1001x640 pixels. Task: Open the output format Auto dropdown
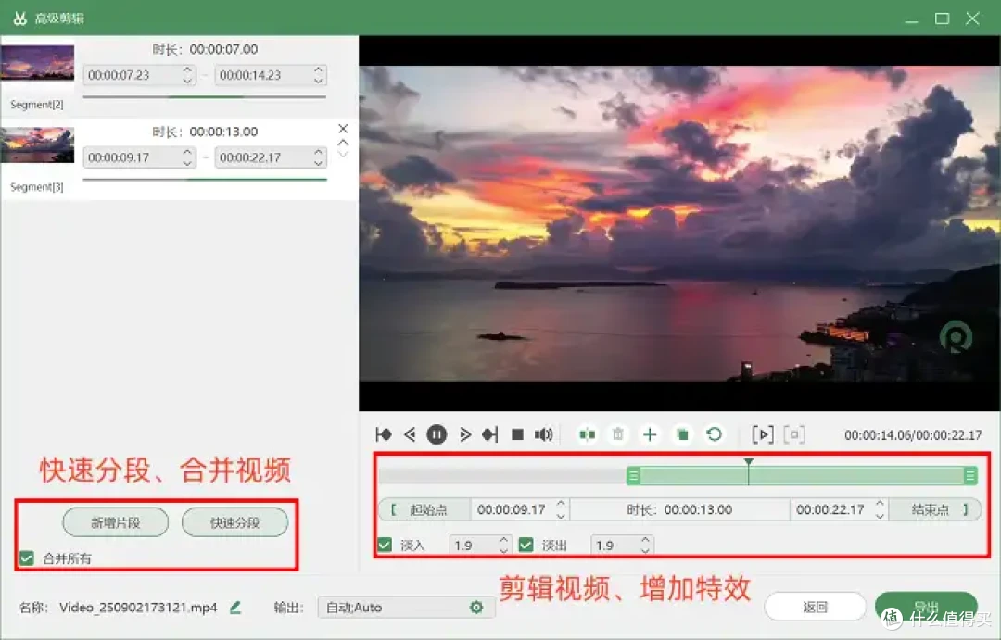point(406,608)
